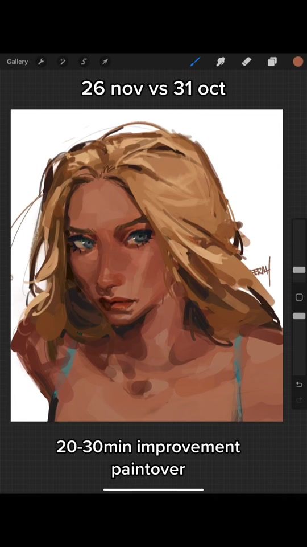
Task: Activate the Selection S-shaped tool
Action: tap(84, 62)
